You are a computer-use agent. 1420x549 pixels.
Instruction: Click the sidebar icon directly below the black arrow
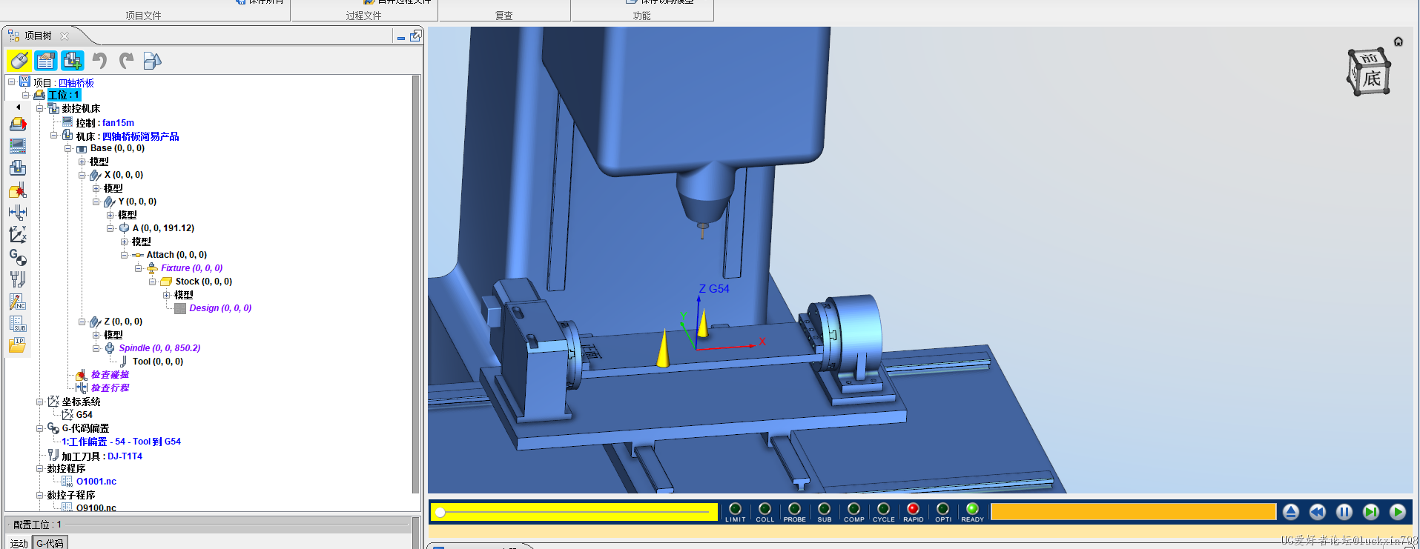tap(18, 124)
